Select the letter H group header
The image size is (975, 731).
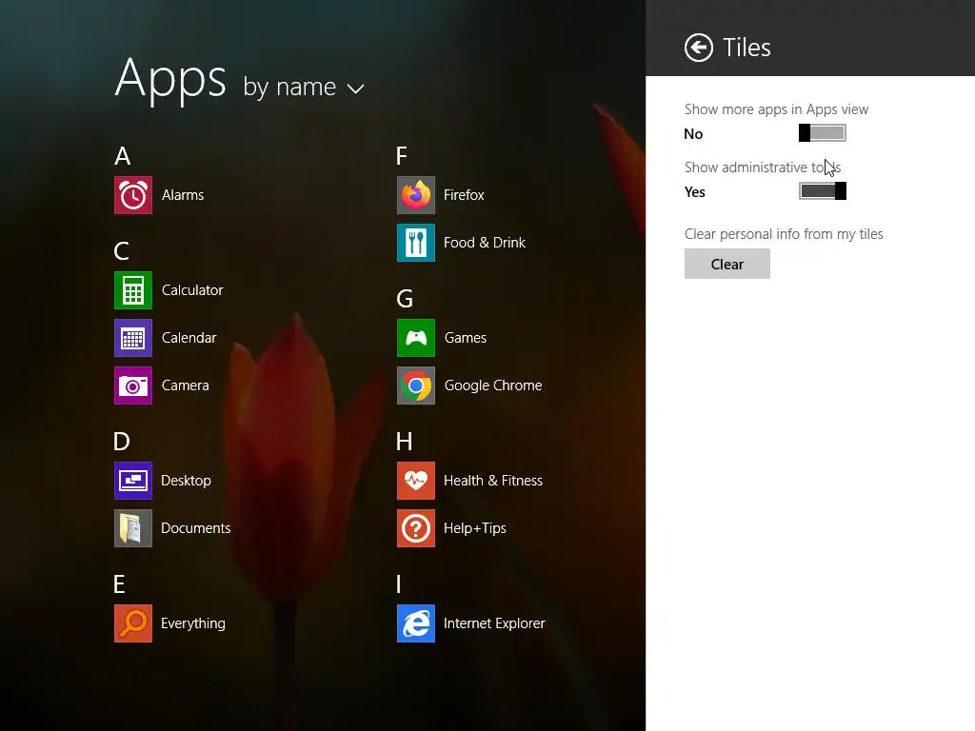click(404, 442)
